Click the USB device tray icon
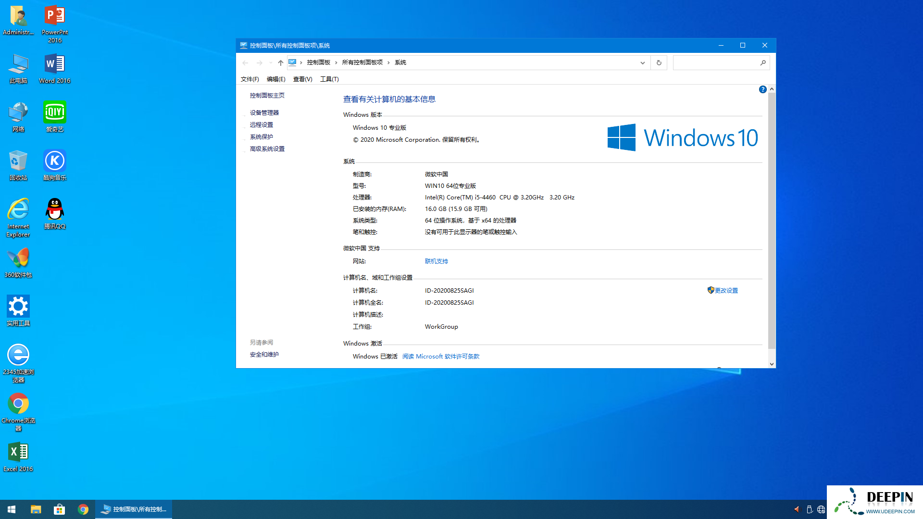Viewport: 923px width, 519px height. click(809, 509)
